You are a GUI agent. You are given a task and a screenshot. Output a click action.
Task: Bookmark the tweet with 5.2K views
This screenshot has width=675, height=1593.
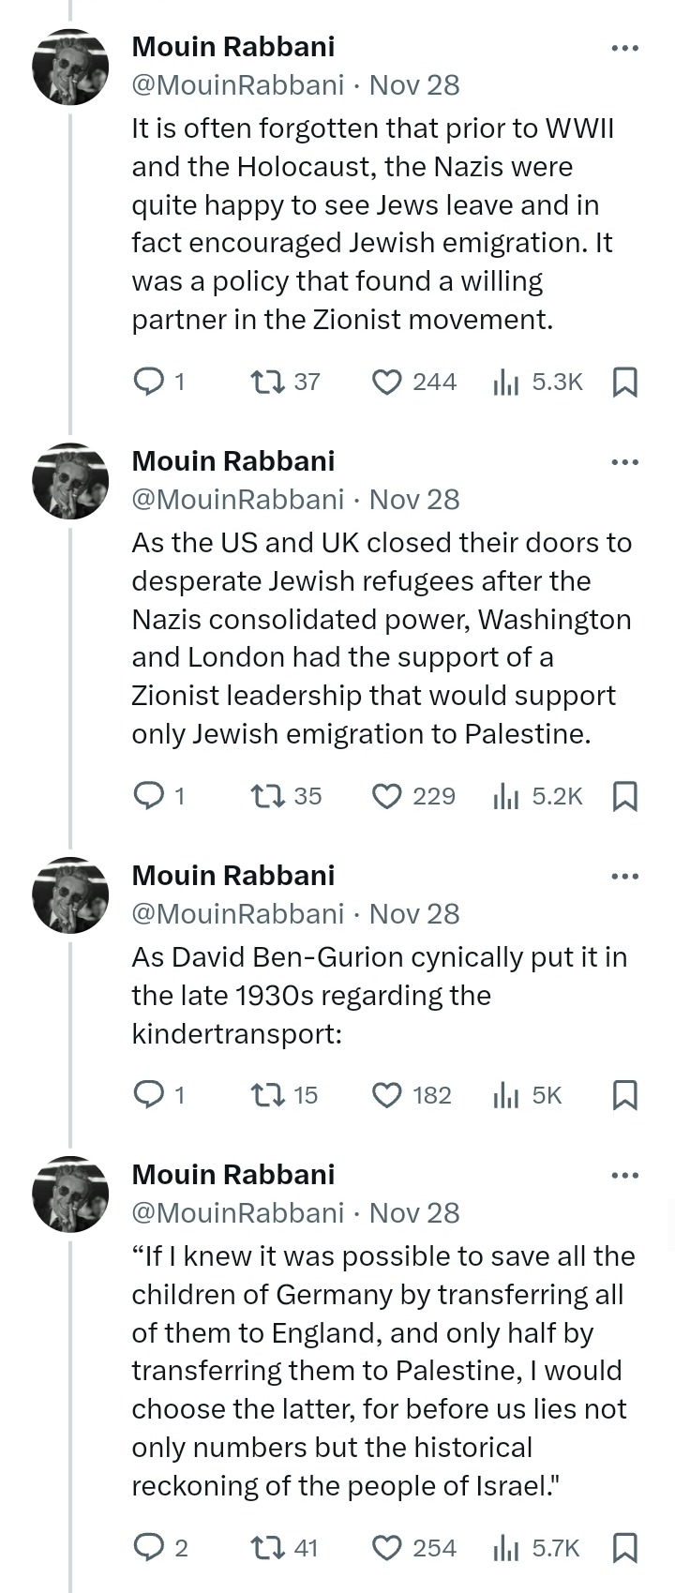point(624,796)
